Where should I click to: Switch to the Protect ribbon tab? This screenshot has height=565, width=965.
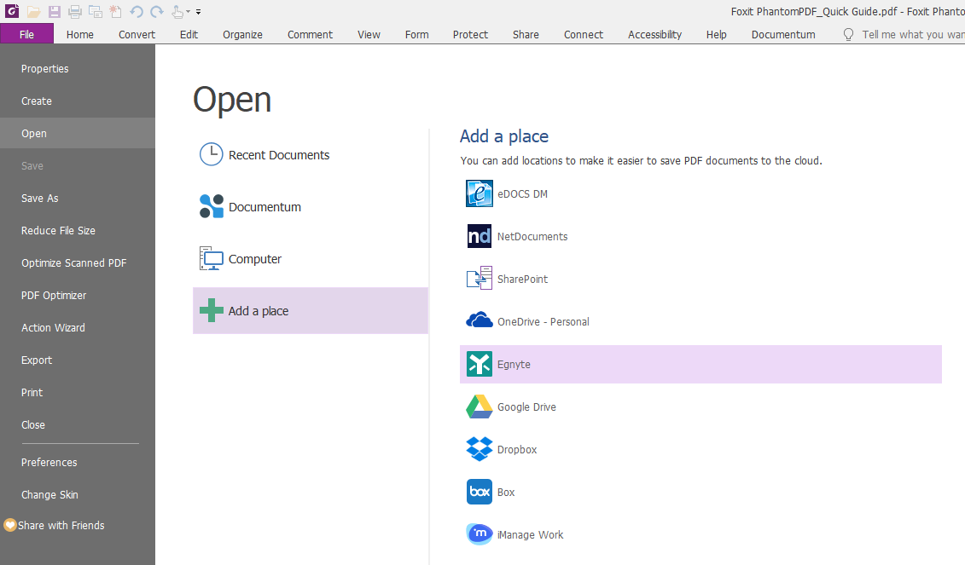[x=470, y=34]
